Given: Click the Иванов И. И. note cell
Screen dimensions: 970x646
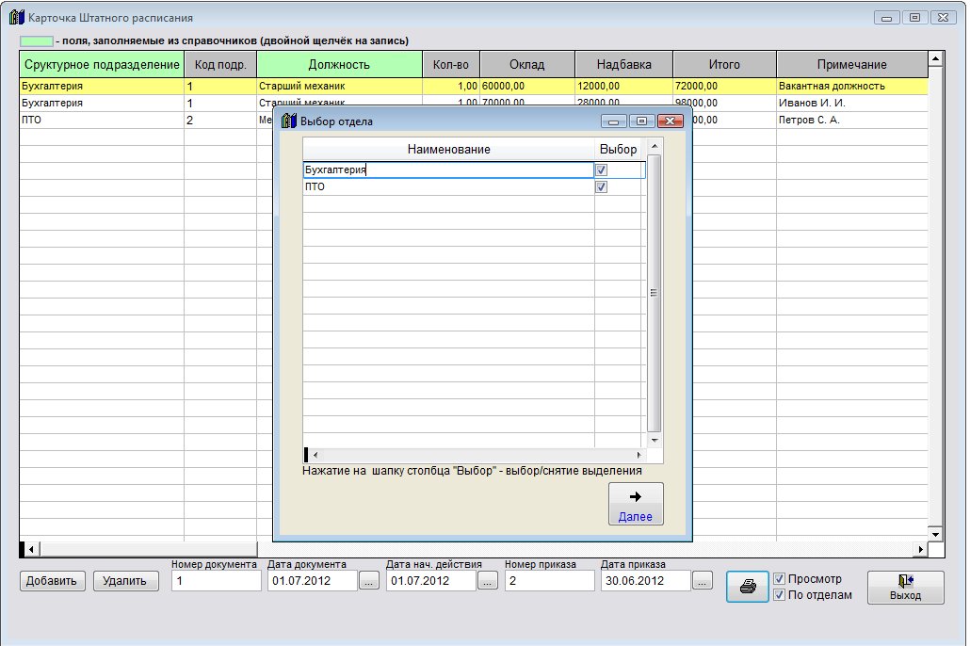Looking at the screenshot, I should pyautogui.click(x=852, y=103).
